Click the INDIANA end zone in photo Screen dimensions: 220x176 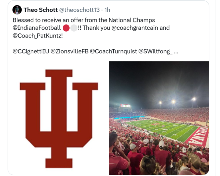pyautogui.click(x=198, y=136)
